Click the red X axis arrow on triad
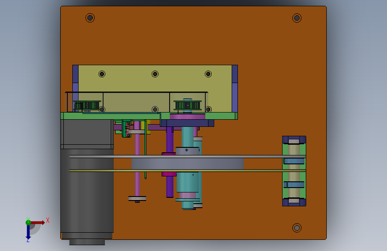The image size is (387, 251). point(38,222)
